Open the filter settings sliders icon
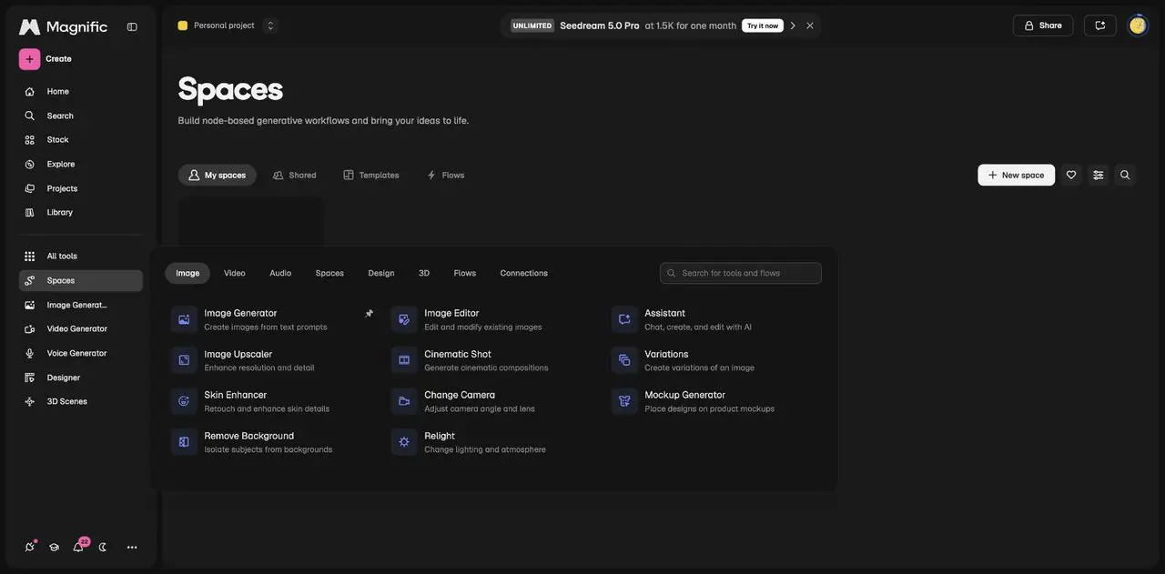Screen dimensions: 1165x574 pos(1099,175)
